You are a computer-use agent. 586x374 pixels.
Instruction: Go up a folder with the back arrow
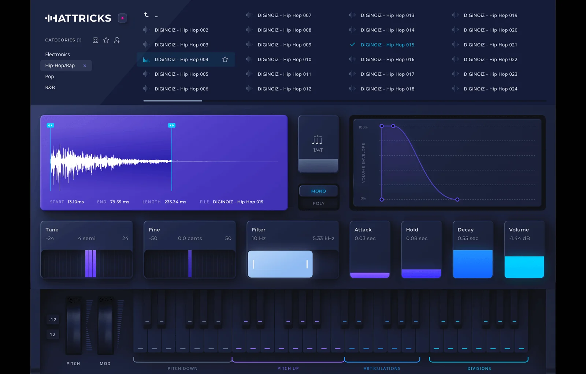coord(146,15)
